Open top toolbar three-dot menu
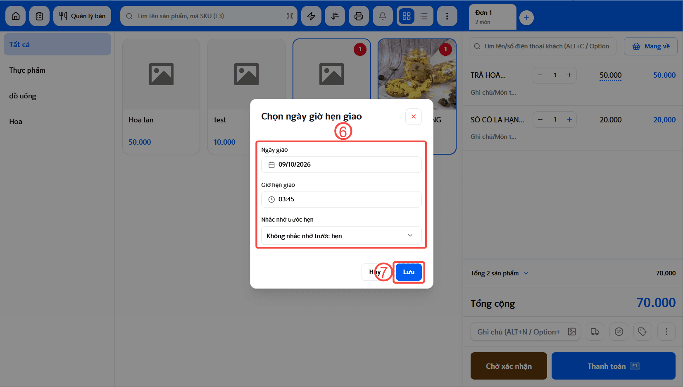The width and height of the screenshot is (683, 387). pos(447,16)
